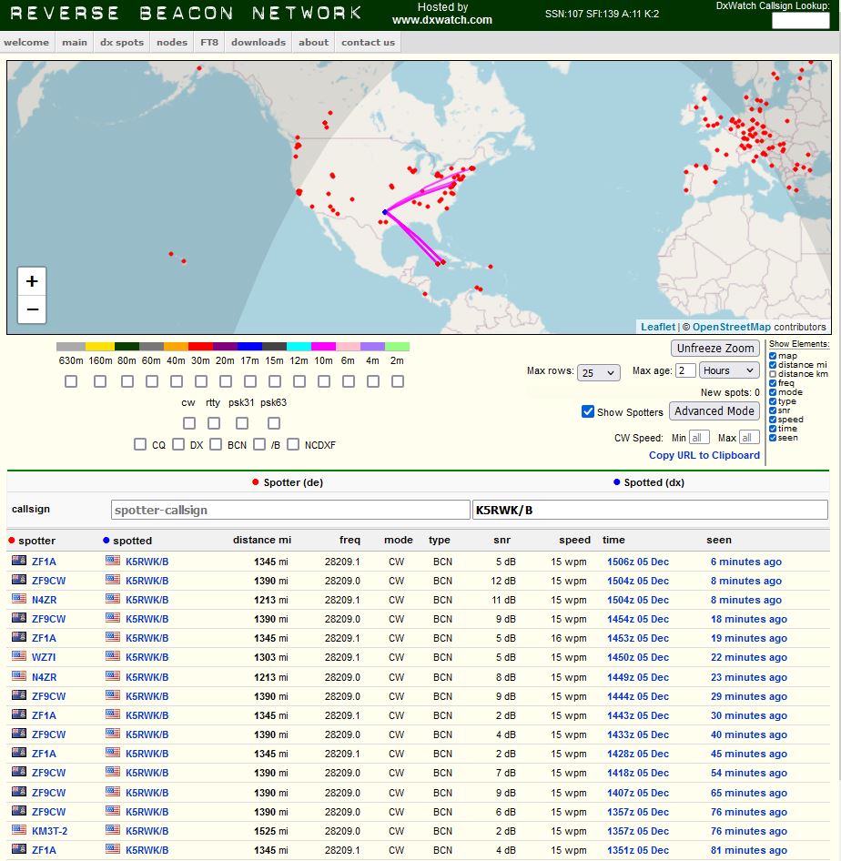Open the OpenStreetMap link
The width and height of the screenshot is (841, 861).
point(731,327)
